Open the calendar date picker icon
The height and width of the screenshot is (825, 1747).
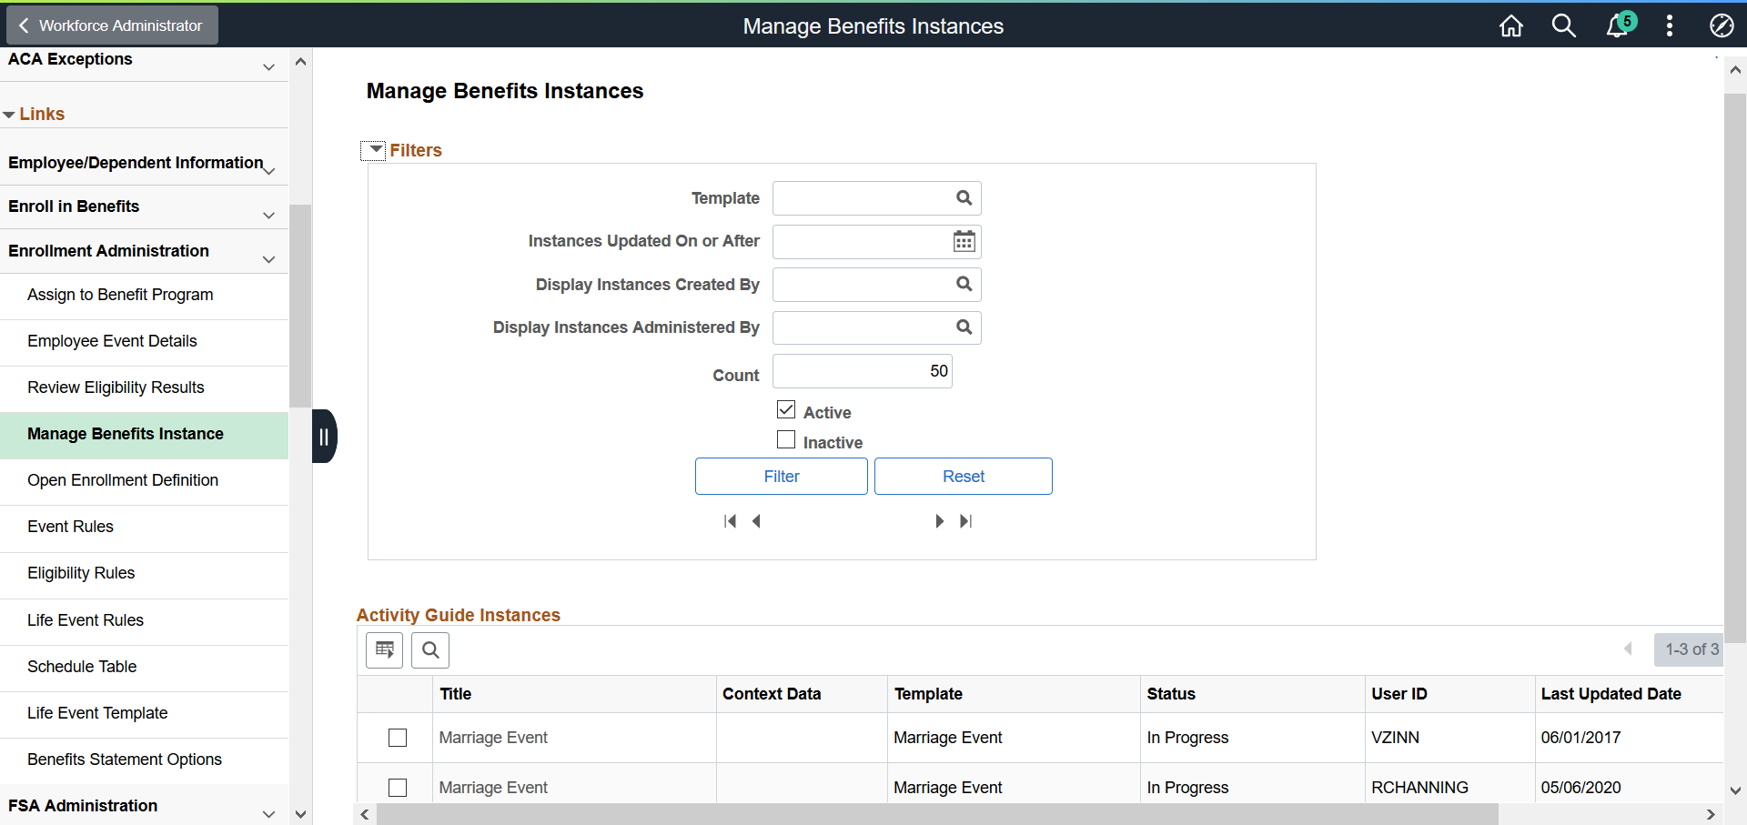coord(964,242)
